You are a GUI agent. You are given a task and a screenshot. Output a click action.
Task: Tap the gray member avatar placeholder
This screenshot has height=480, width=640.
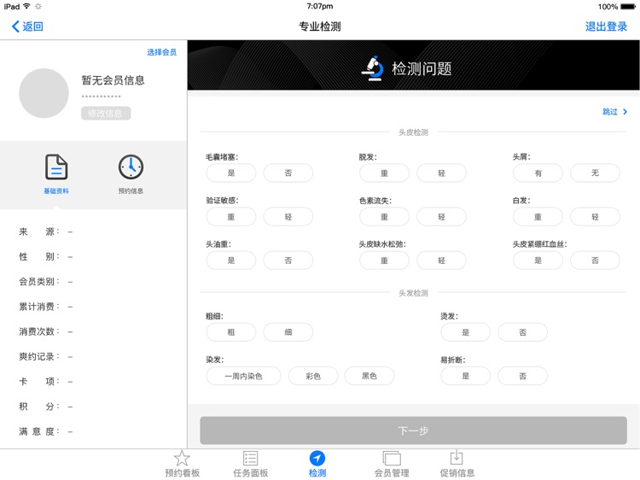click(x=44, y=93)
